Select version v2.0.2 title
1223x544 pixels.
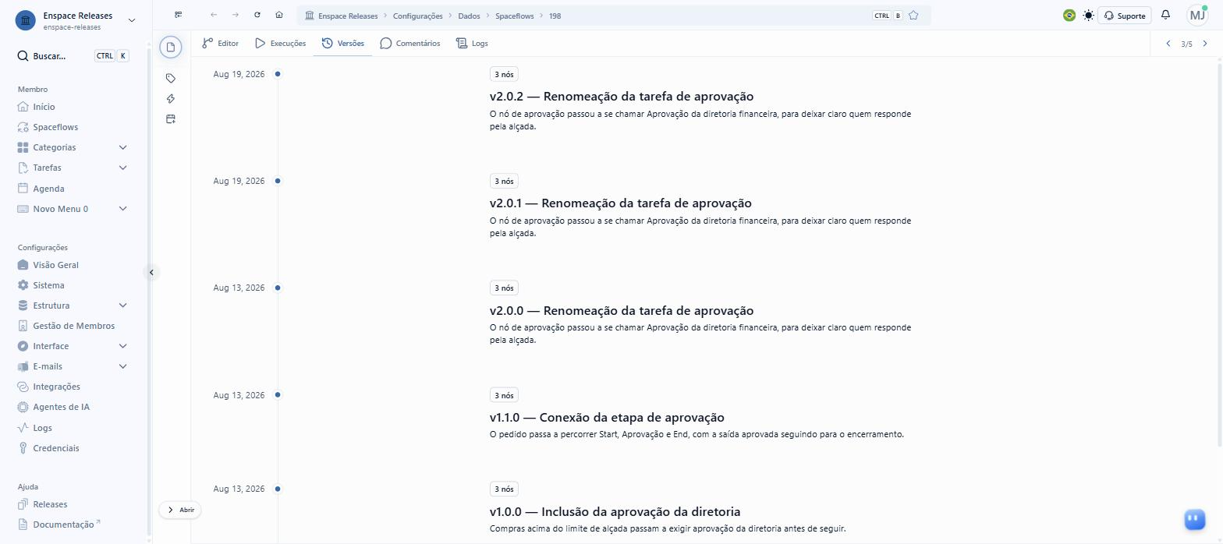click(622, 97)
